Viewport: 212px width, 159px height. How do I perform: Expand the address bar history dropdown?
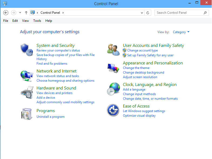(142, 13)
